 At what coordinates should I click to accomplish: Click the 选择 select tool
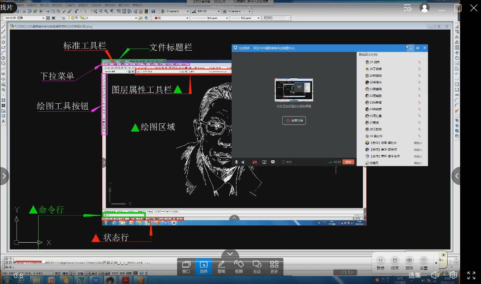coord(204,266)
